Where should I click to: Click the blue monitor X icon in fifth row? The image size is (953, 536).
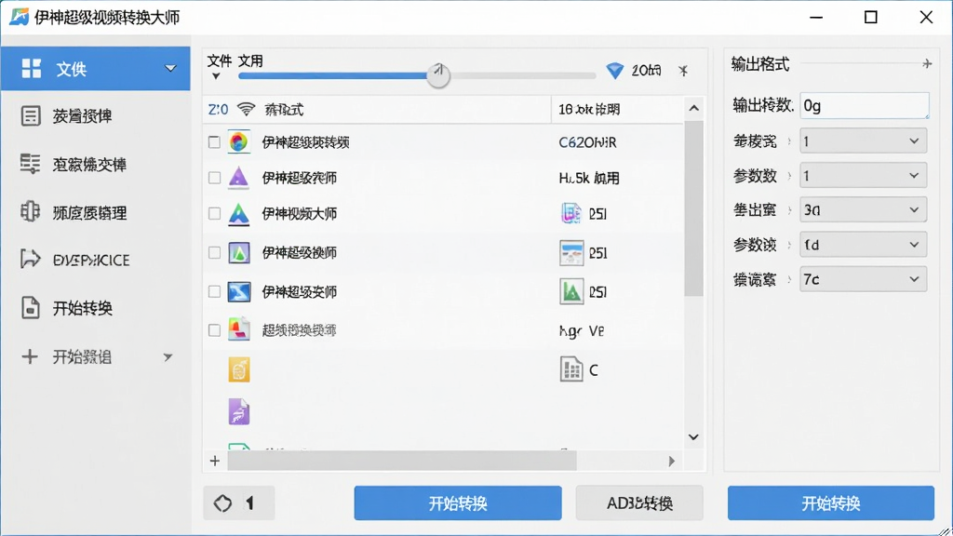pyautogui.click(x=239, y=291)
